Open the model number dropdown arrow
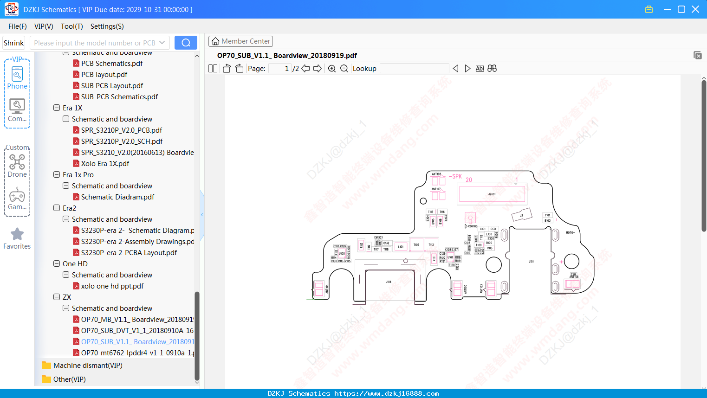Screen dimensions: 707x398 (162, 43)
